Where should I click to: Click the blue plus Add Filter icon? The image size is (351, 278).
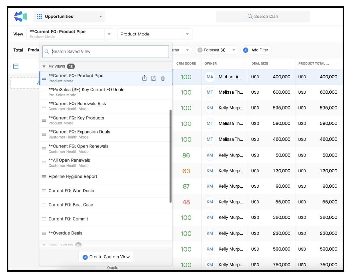coord(245,50)
